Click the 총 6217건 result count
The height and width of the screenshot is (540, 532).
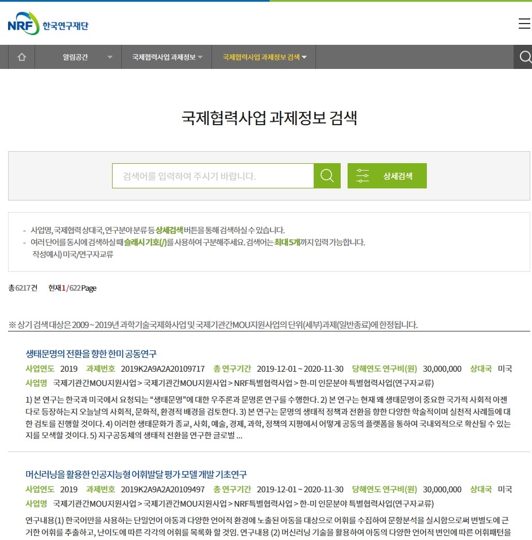pyautogui.click(x=22, y=288)
